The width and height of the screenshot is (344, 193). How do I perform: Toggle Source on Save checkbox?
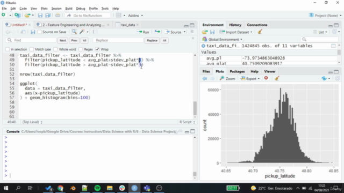40,32
